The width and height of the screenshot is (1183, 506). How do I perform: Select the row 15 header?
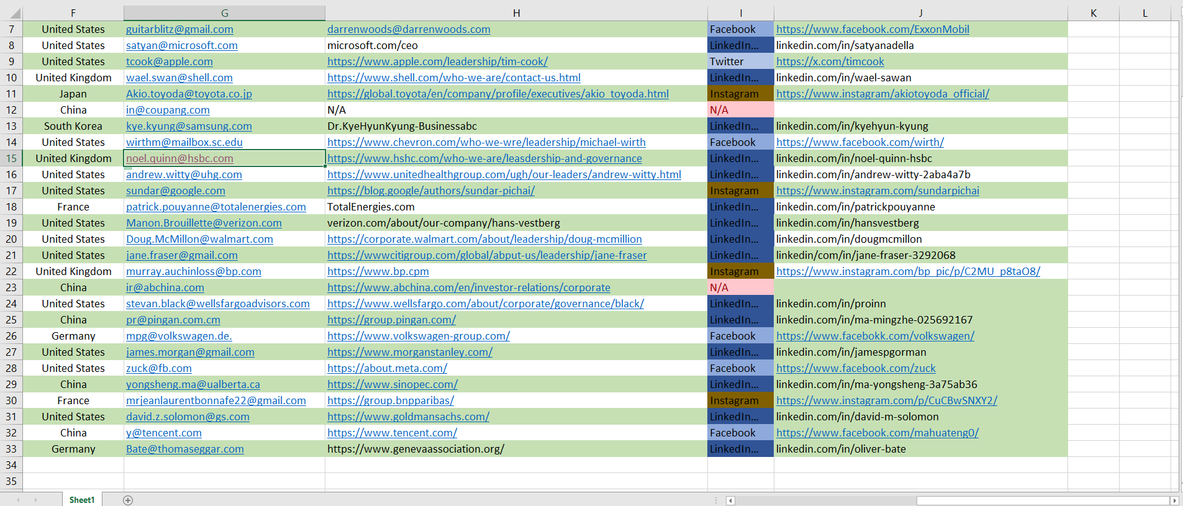click(x=11, y=158)
